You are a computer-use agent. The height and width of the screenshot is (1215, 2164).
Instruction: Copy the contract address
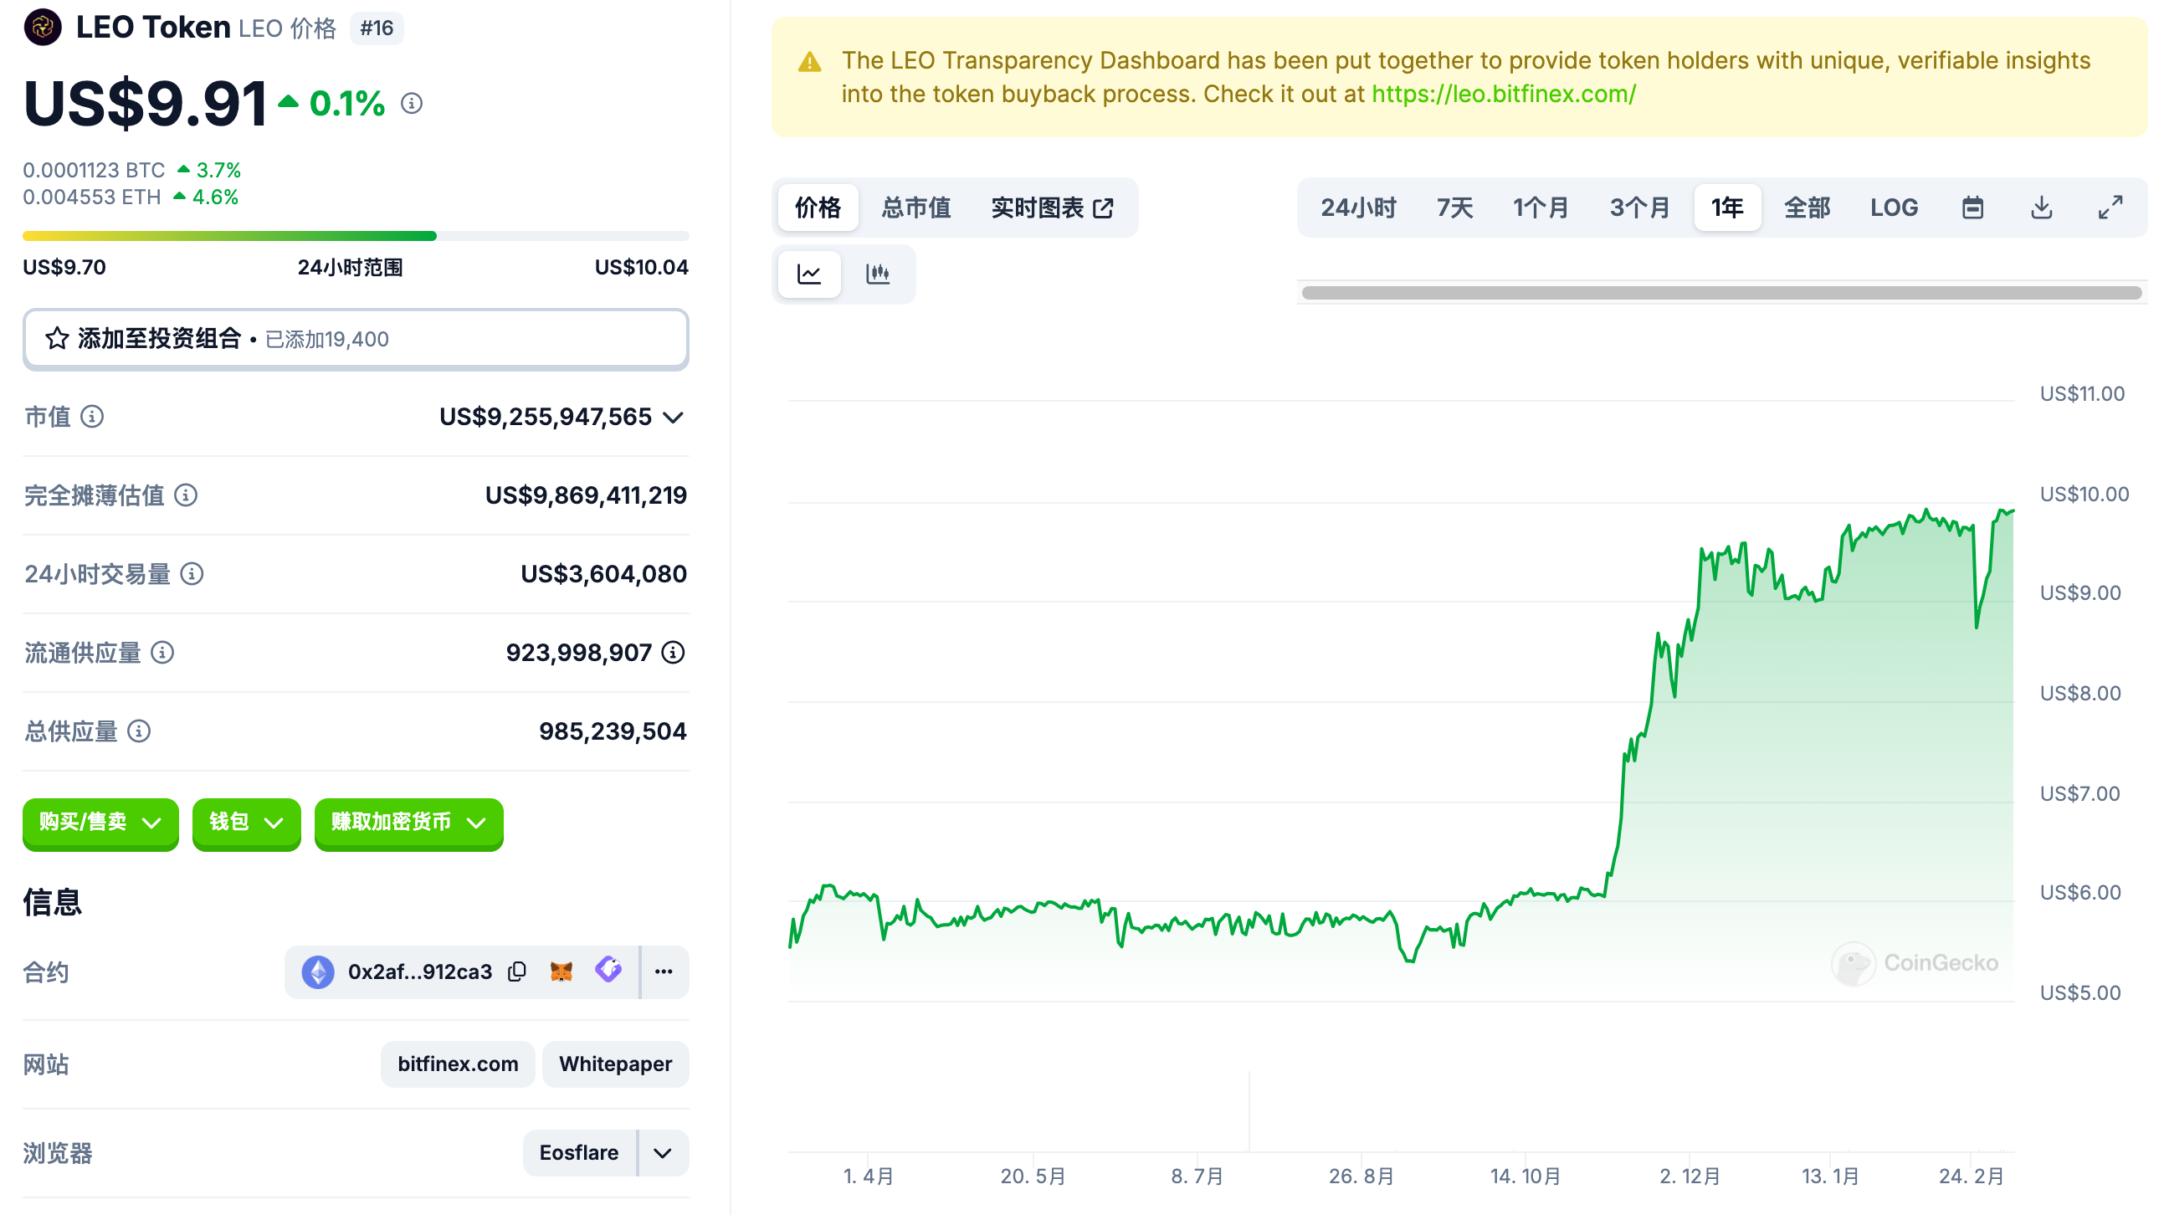(x=517, y=972)
